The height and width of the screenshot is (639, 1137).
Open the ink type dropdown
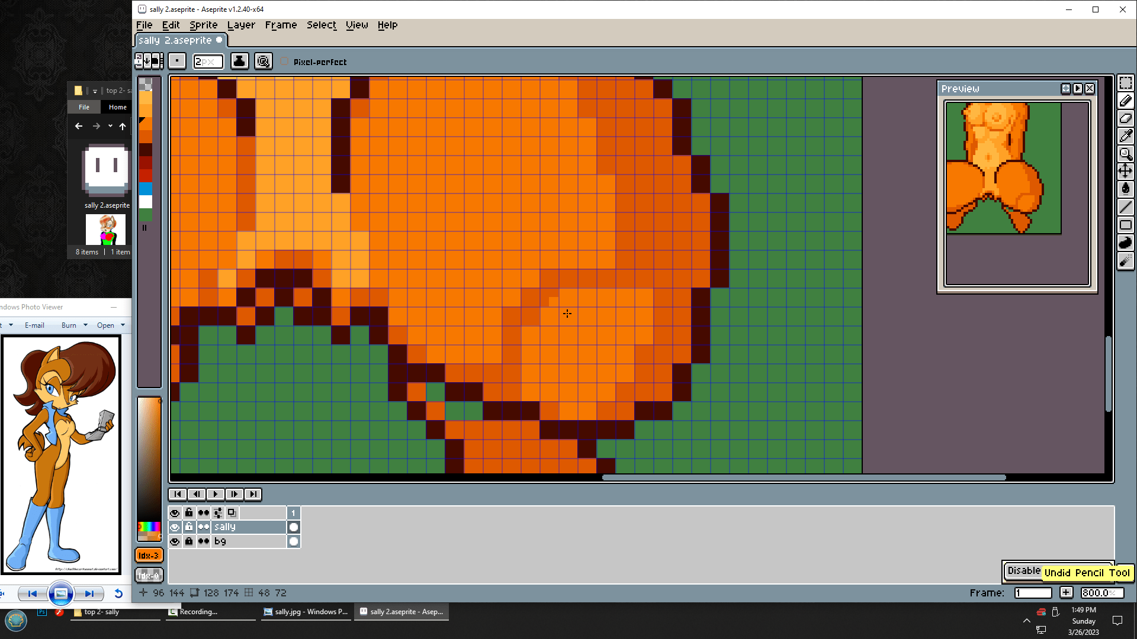click(239, 61)
